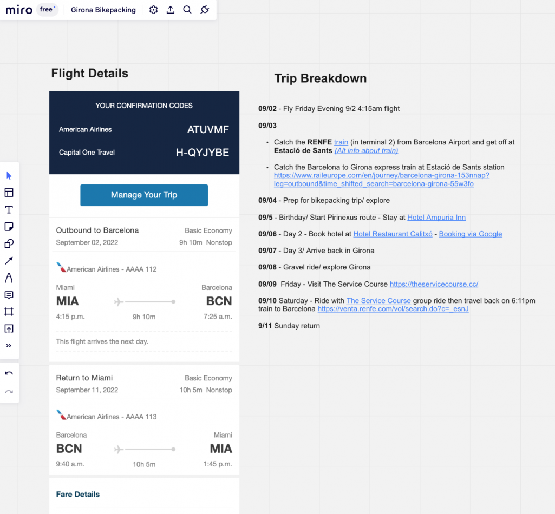
Task: Select the Pen drawing tool
Action: tap(9, 278)
